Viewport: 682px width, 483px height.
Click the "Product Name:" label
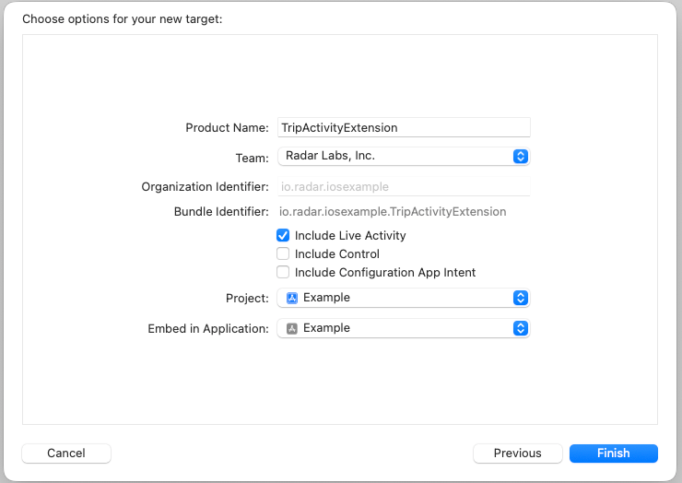[227, 128]
